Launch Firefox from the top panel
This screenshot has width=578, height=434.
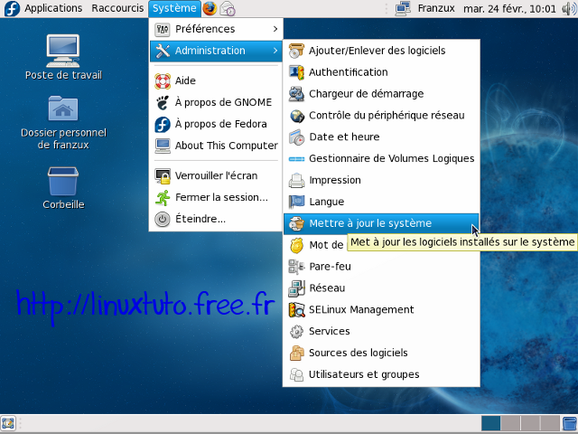(210, 8)
